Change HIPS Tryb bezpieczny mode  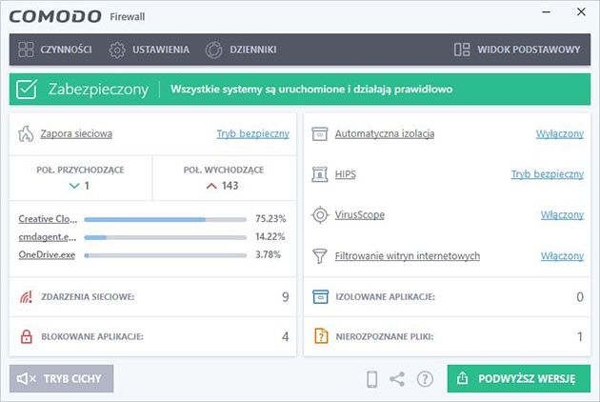[x=548, y=174]
